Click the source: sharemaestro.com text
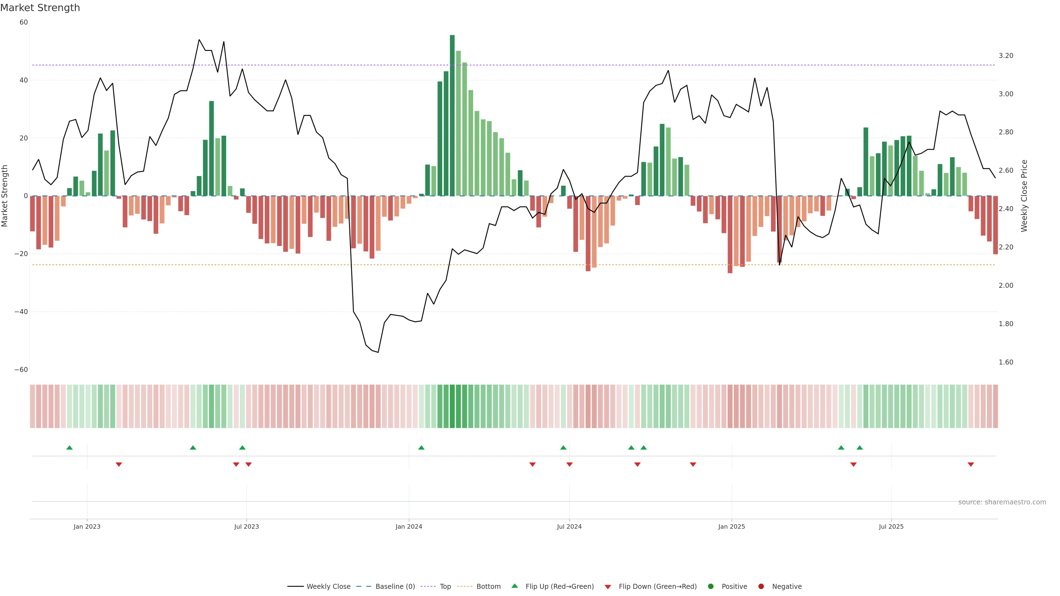This screenshot has width=1060, height=596. pyautogui.click(x=1002, y=502)
